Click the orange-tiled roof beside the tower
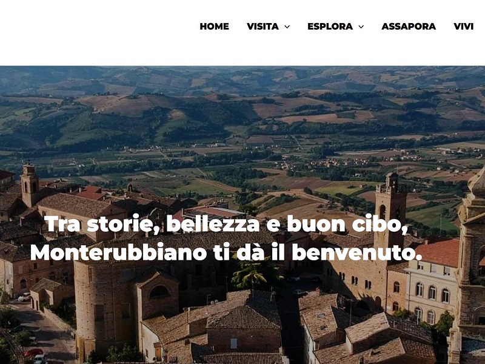Image resolution: width=485 pixels, height=364 pixels. pyautogui.click(x=439, y=252)
